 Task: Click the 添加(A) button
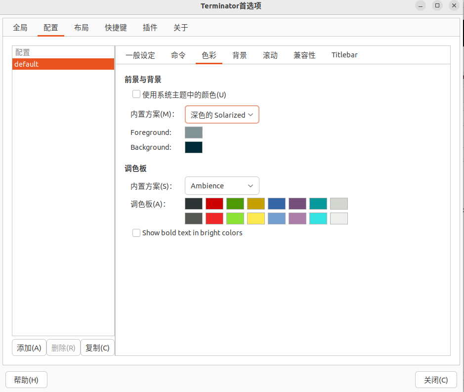coord(29,348)
